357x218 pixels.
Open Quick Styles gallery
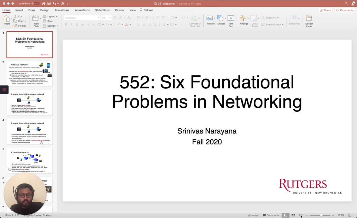point(255,21)
